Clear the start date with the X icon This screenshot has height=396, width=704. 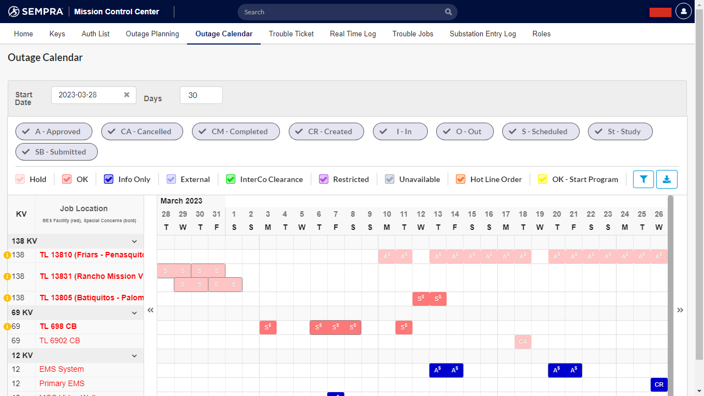point(127,95)
